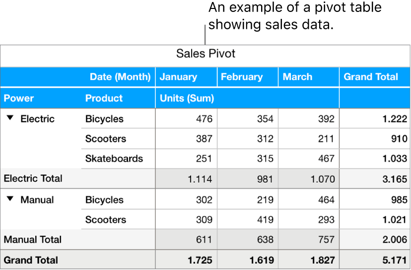Click the Power field header

(x=19, y=98)
